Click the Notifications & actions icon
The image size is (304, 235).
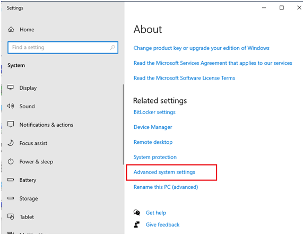[11, 124]
